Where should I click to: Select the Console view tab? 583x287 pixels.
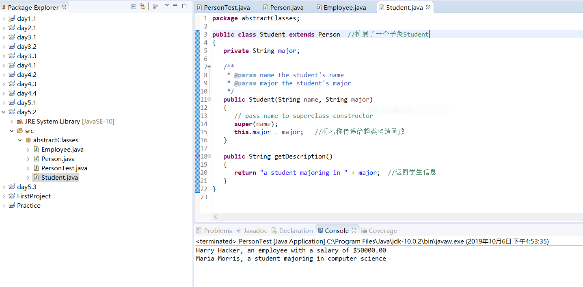[x=333, y=230]
